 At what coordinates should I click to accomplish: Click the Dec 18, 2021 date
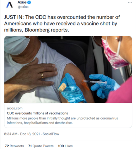30,134
